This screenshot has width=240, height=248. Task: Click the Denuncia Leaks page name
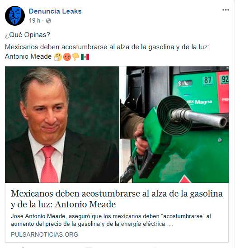pos(55,11)
